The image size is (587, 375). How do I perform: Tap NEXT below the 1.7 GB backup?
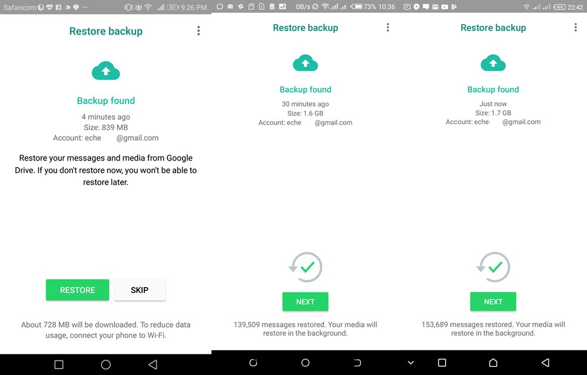tap(493, 302)
